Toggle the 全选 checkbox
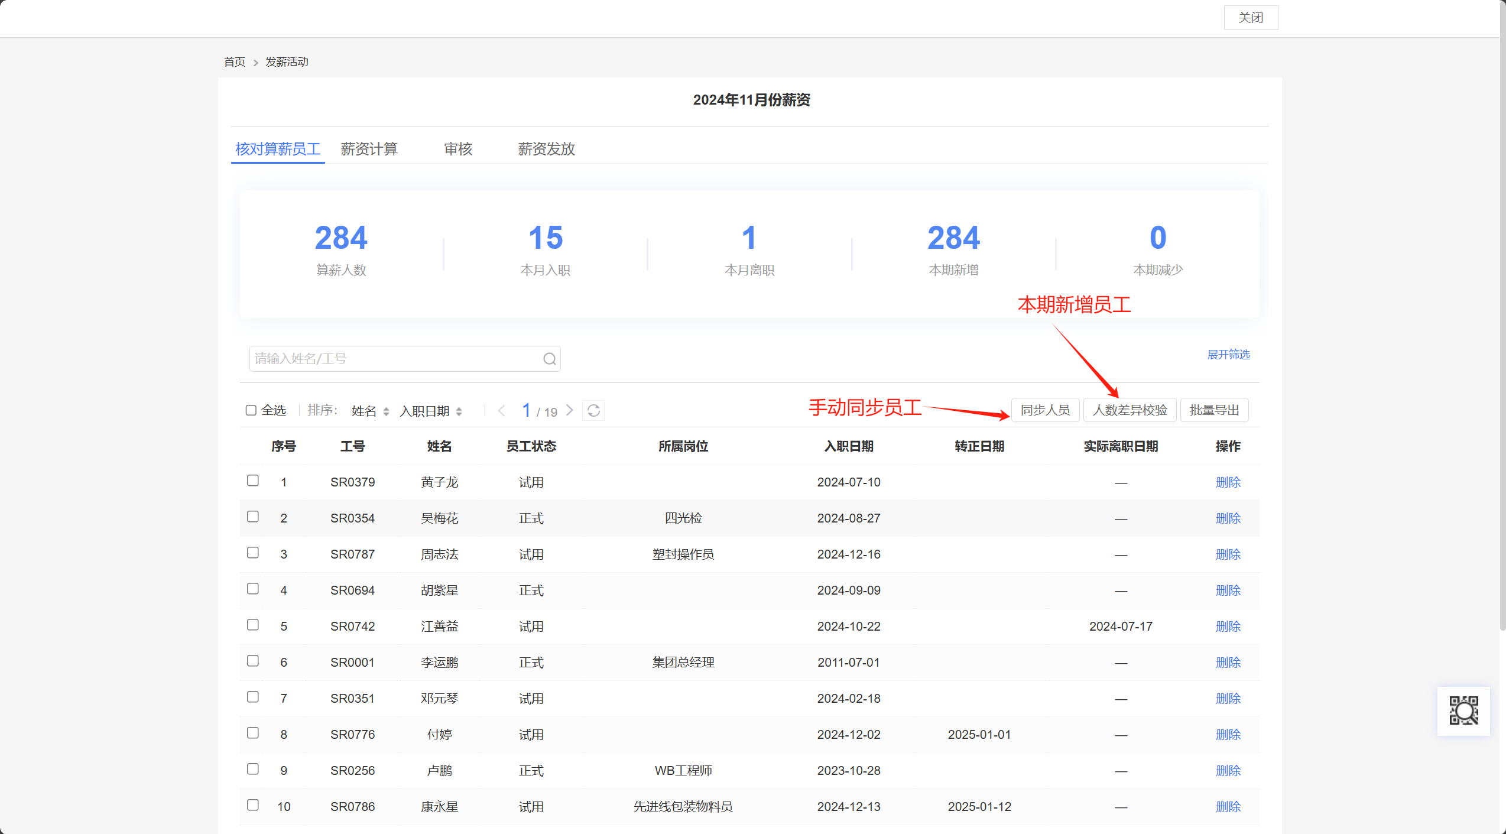 pos(251,410)
